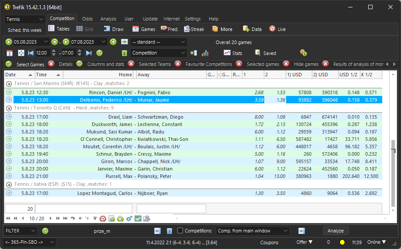Screen dimensions: 401x249
Task: Toggle the Columns and stats check mark
Action: (80, 64)
